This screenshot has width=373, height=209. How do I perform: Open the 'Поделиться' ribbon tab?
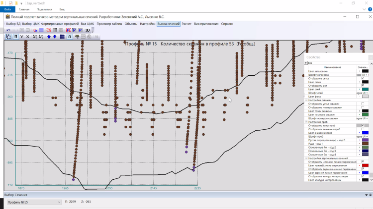point(44,9)
